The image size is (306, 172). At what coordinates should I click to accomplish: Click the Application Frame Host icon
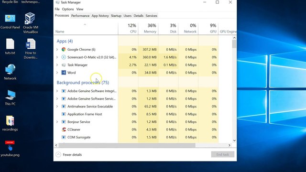point(64,114)
